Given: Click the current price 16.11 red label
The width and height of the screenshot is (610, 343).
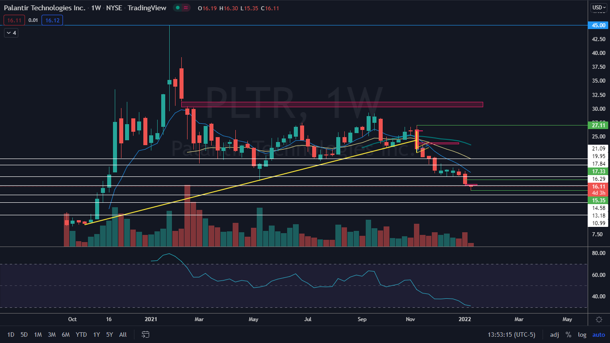Looking at the screenshot, I should pos(598,187).
